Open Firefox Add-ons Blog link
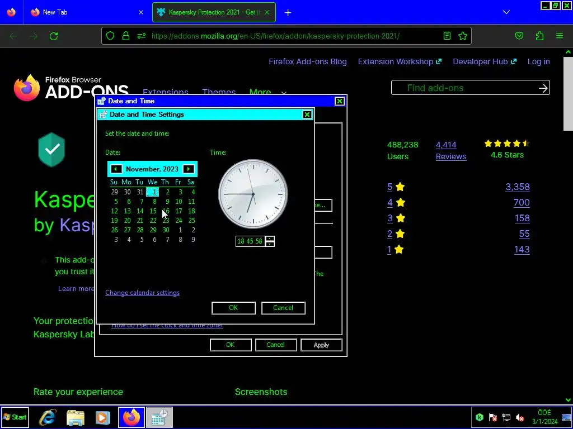This screenshot has height=429, width=573. pyautogui.click(x=308, y=61)
